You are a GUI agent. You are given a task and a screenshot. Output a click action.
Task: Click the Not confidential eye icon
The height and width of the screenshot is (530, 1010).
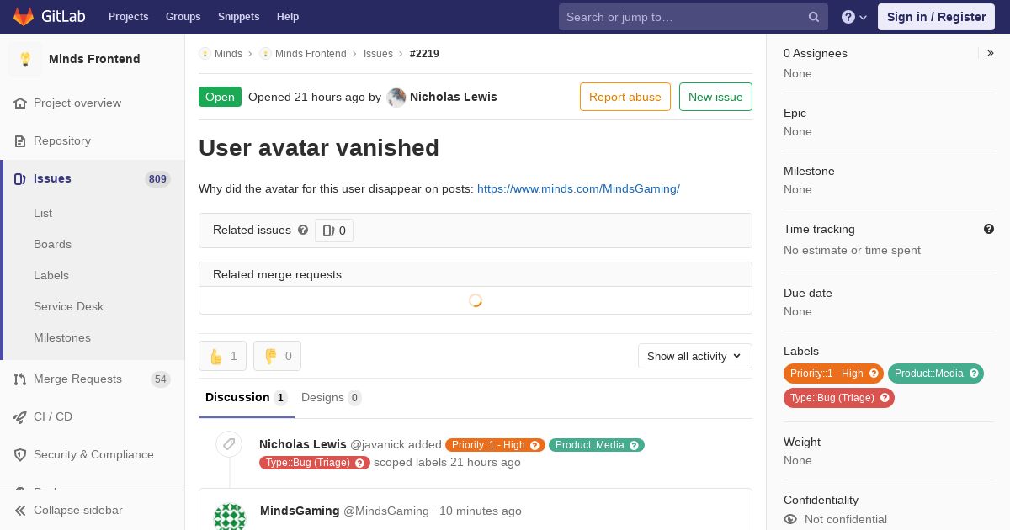point(790,519)
